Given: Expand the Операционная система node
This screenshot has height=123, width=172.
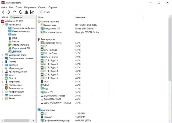Looking at the screenshot, I should point(3,58).
